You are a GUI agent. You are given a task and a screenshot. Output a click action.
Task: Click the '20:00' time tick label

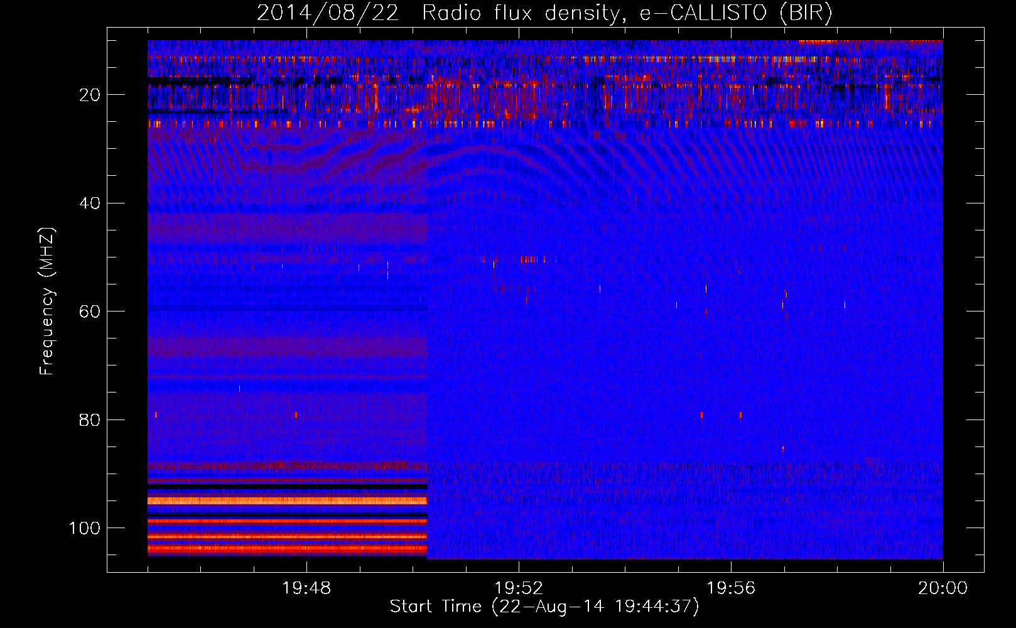pos(943,588)
